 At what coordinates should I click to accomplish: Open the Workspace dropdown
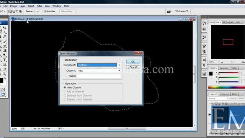point(181,11)
